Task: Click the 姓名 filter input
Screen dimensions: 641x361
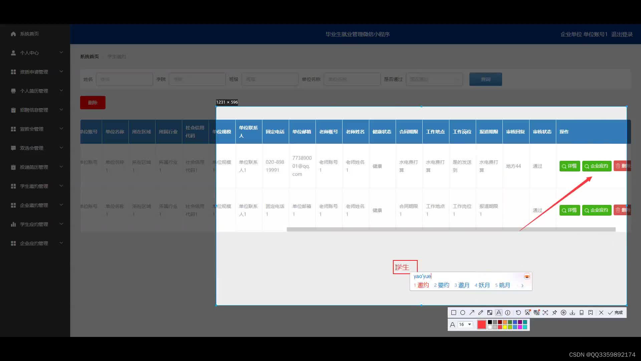Action: (125, 79)
